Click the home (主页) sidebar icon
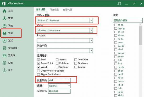Image resolution: width=144 pixels, height=97 pixels. point(4,11)
